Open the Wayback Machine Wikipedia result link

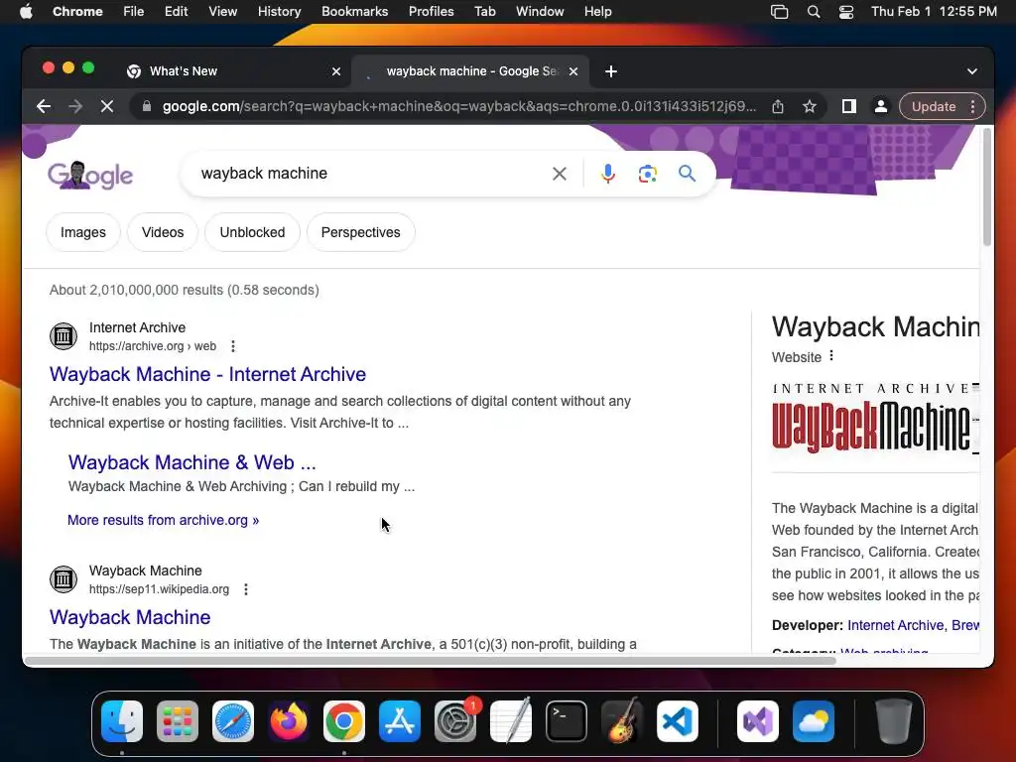(x=130, y=617)
